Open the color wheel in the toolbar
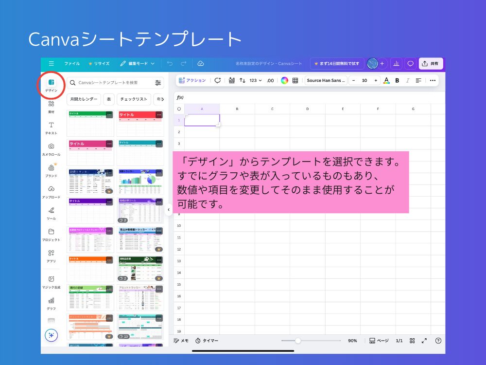Image resolution: width=486 pixels, height=365 pixels. click(284, 81)
